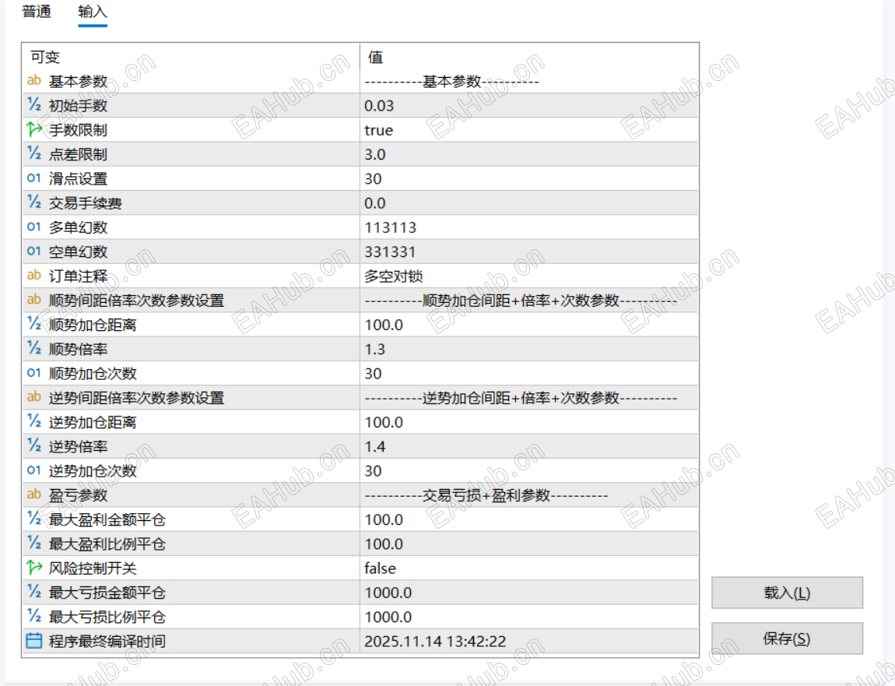The image size is (895, 686).
Task: Click the integer icon beside 空单幻数
Action: click(34, 251)
